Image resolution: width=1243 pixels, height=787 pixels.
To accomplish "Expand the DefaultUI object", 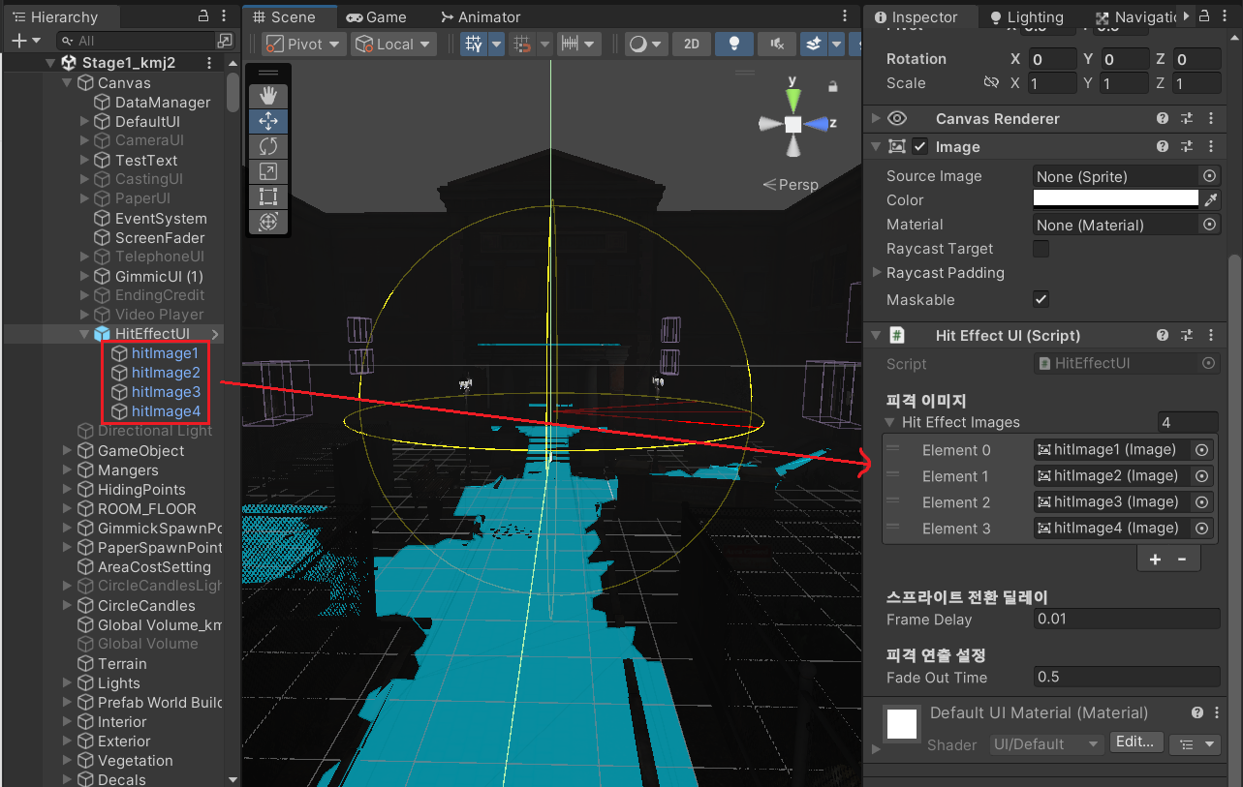I will pos(84,122).
